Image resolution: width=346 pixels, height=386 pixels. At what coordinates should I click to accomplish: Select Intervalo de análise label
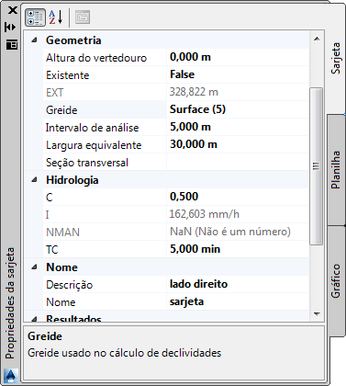pos(92,128)
